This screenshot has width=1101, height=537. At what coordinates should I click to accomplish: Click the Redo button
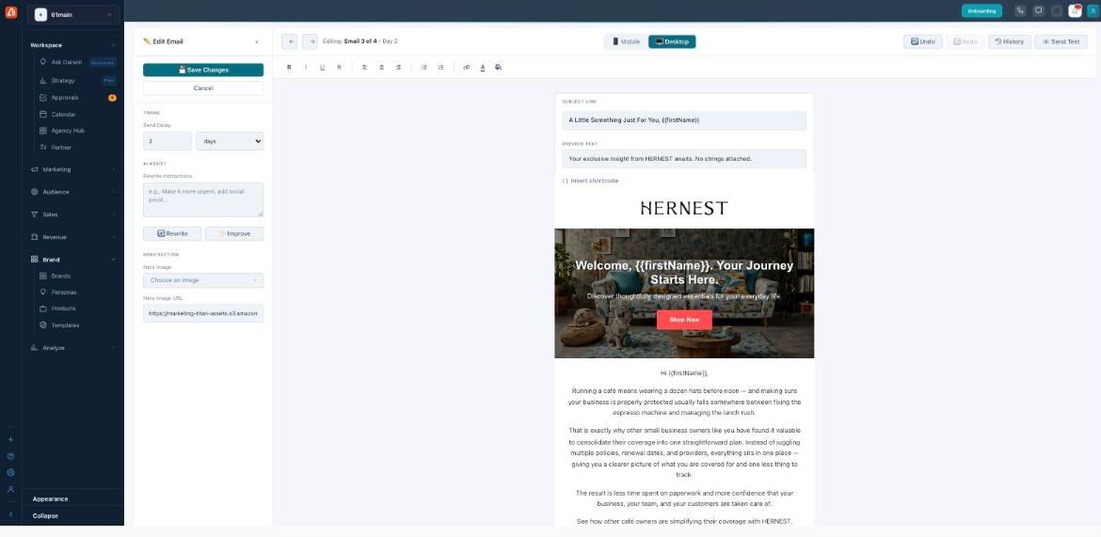pos(965,41)
